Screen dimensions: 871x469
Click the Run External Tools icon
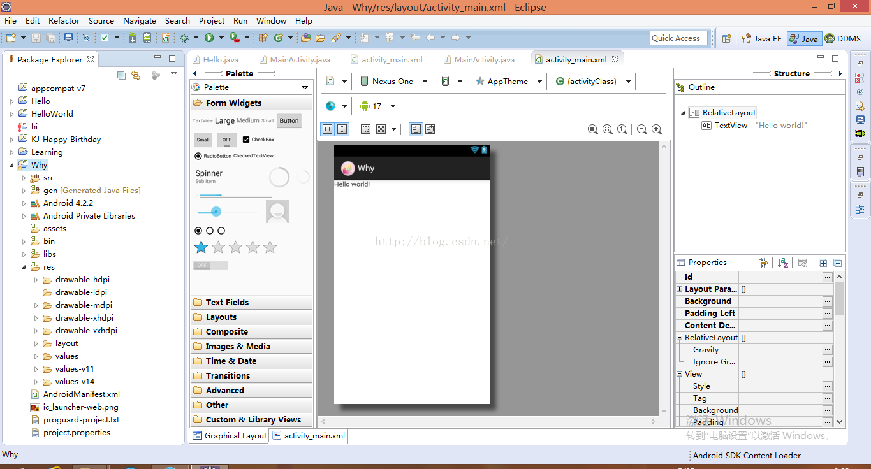coord(234,38)
